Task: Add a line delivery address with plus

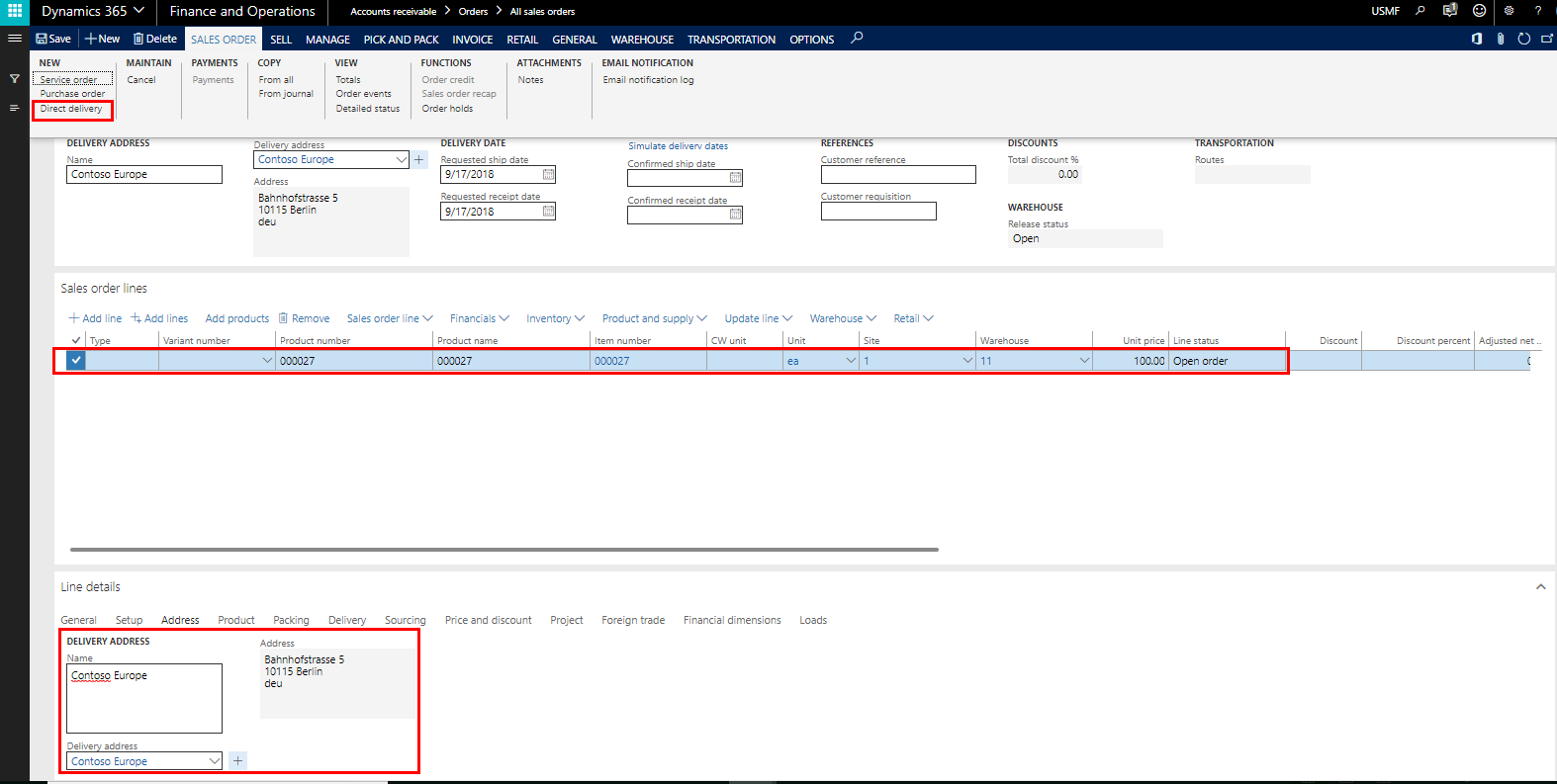Action: [237, 760]
